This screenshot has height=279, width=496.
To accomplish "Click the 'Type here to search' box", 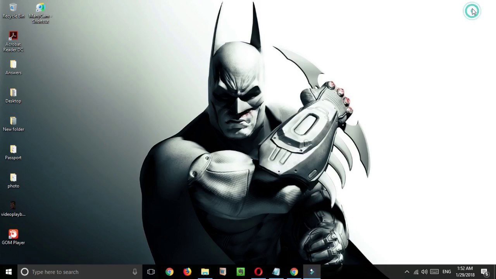I will pyautogui.click(x=80, y=272).
